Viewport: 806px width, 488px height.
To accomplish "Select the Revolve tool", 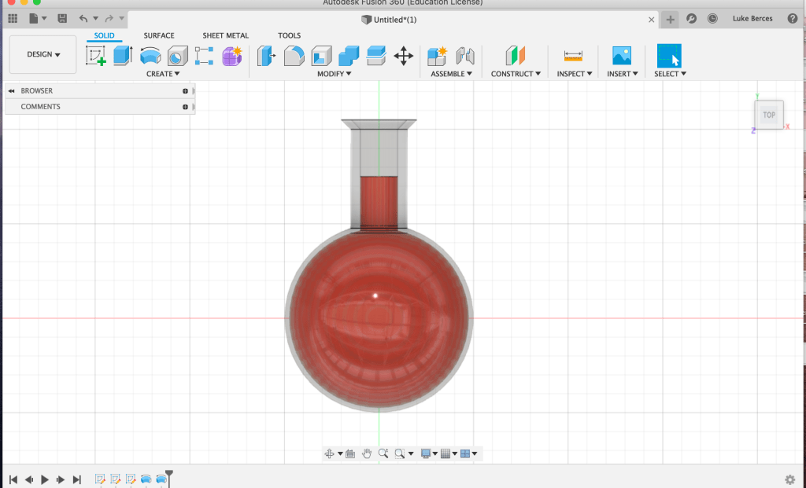I will (x=150, y=56).
